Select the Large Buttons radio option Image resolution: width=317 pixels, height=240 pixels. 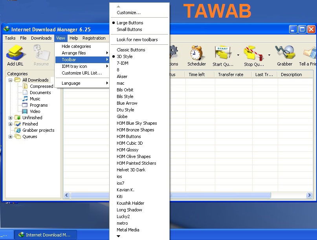pyautogui.click(x=130, y=23)
